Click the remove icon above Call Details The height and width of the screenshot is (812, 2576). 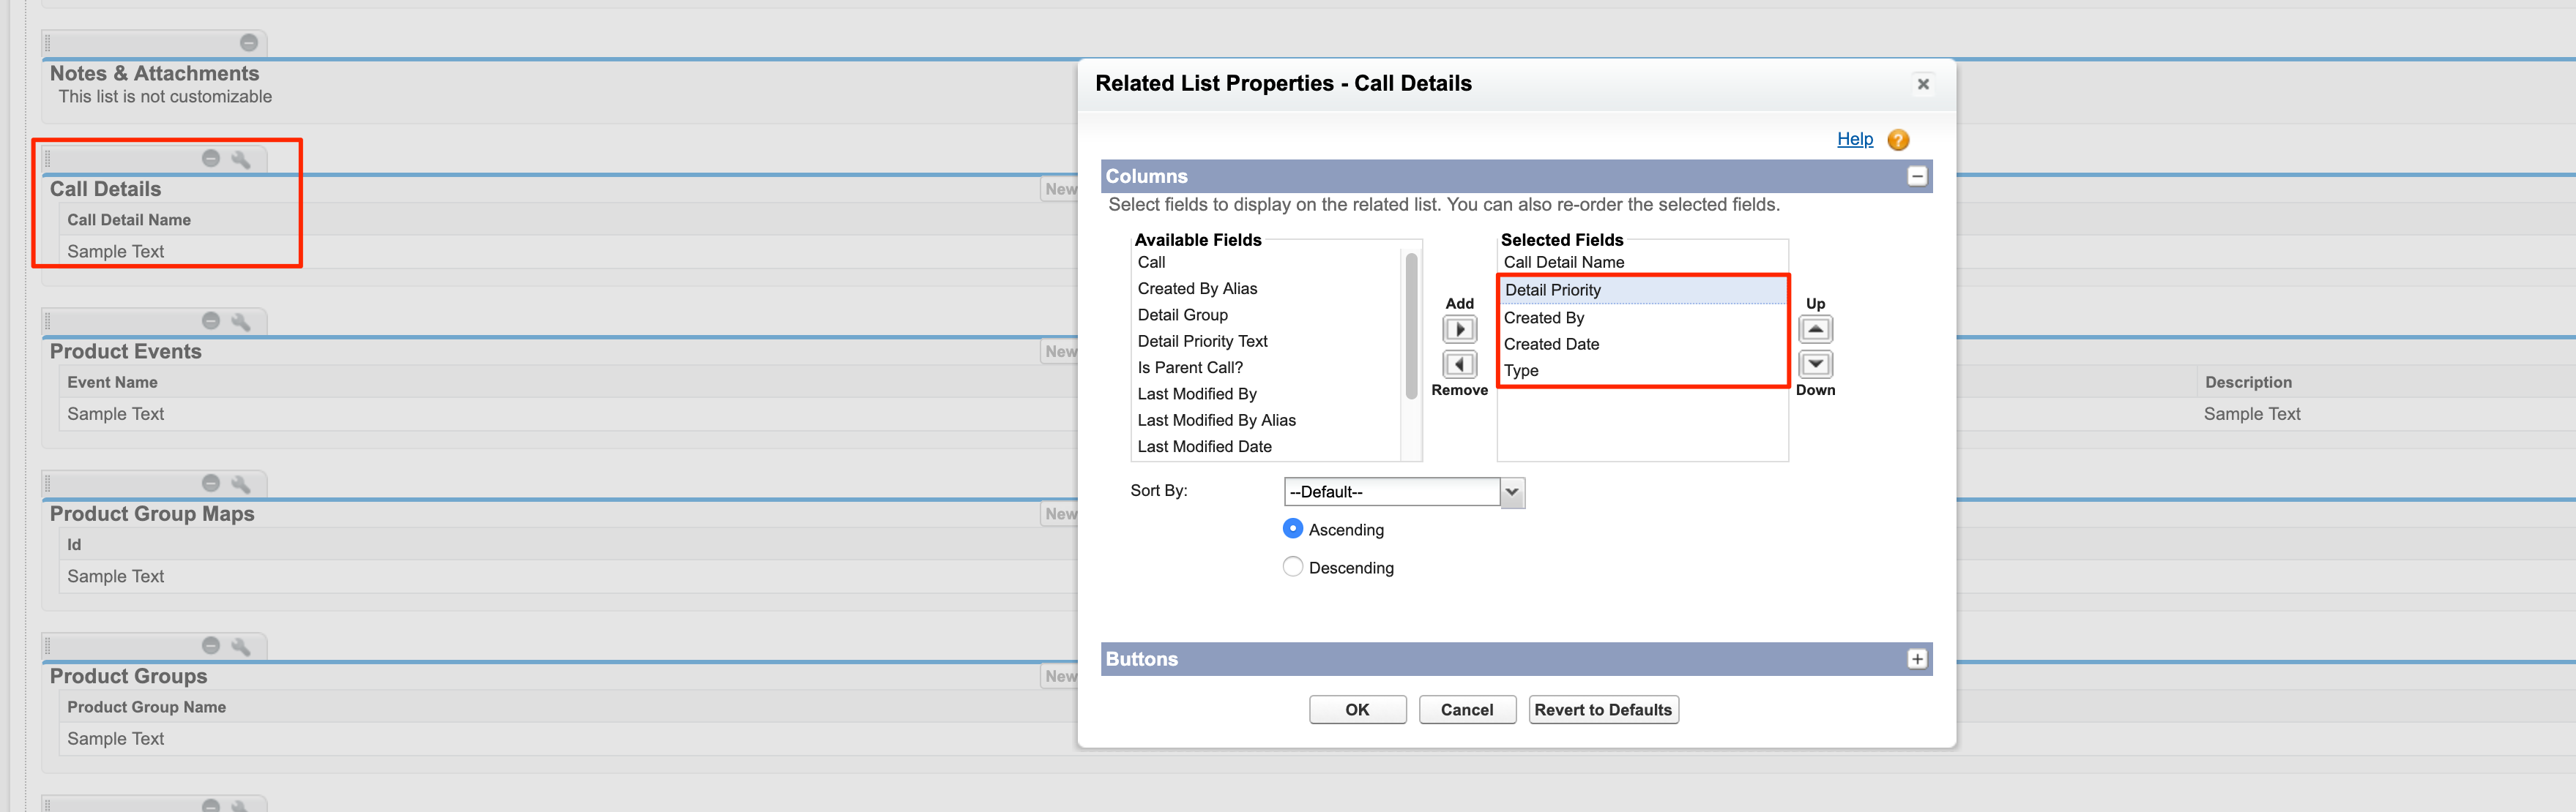(x=210, y=158)
